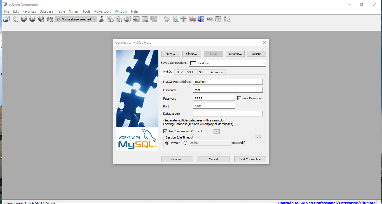Image resolution: width=382 pixels, height=204 pixels.
Task: Expand the Saved Connections localhost dropdown
Action: (263, 63)
